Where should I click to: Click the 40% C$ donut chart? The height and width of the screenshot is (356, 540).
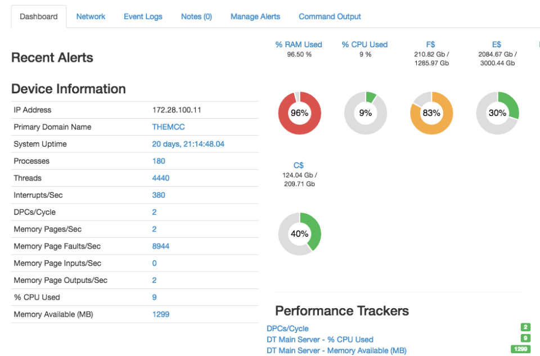pos(299,234)
